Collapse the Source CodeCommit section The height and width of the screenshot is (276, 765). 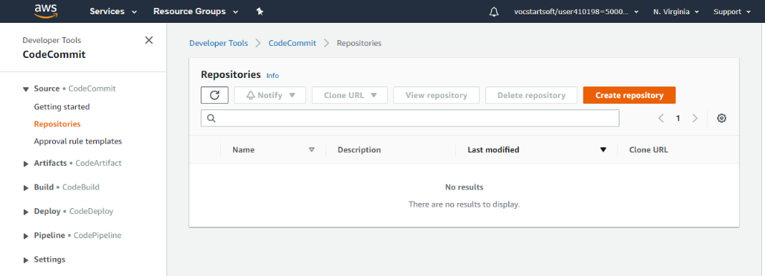click(x=26, y=89)
